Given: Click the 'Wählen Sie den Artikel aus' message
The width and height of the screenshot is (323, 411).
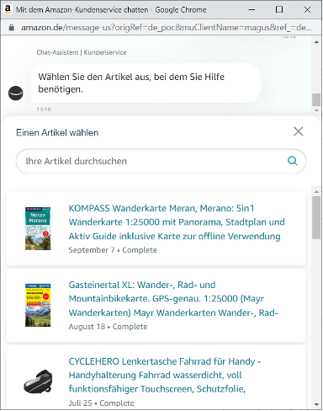Looking at the screenshot, I should click(146, 83).
